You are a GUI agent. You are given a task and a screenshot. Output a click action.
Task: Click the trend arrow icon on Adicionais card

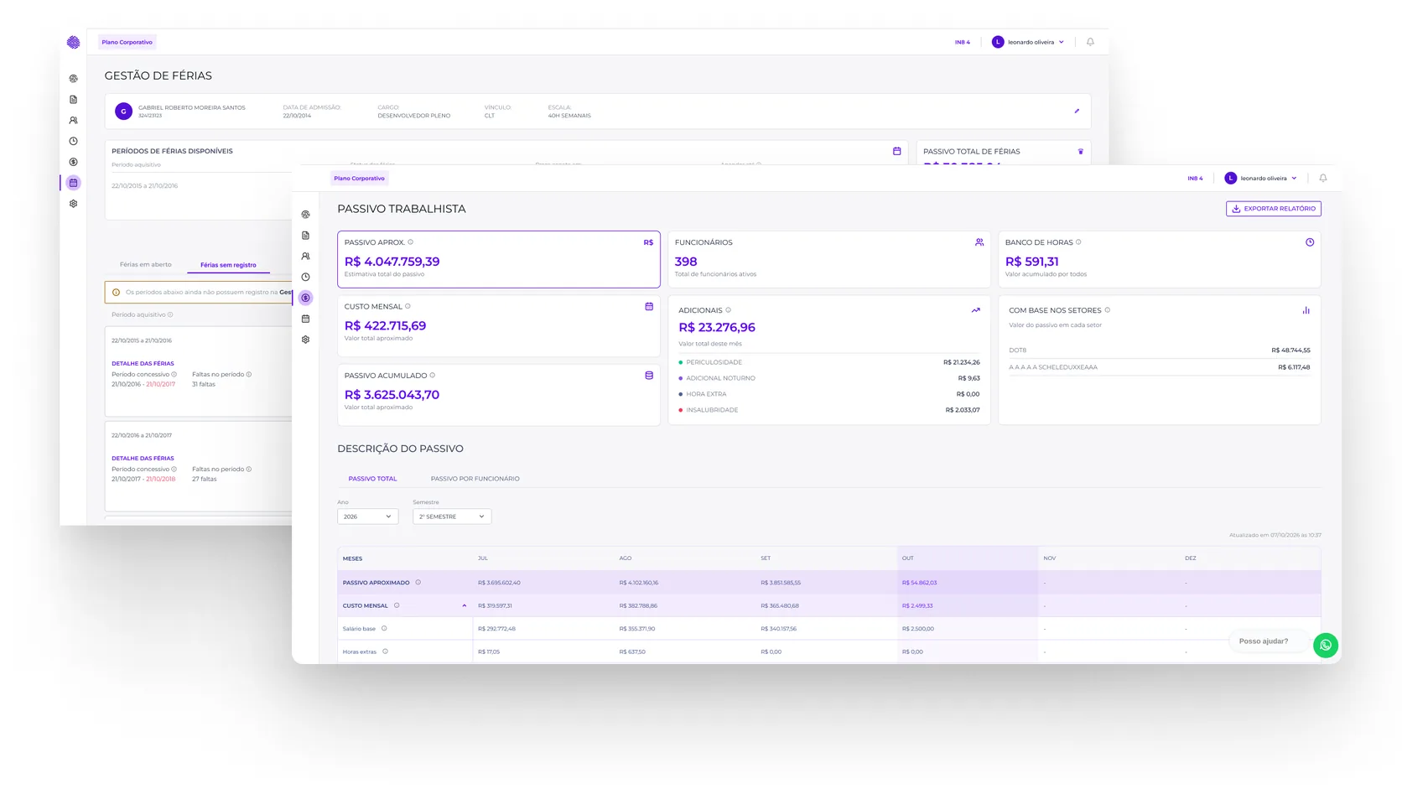pyautogui.click(x=975, y=310)
